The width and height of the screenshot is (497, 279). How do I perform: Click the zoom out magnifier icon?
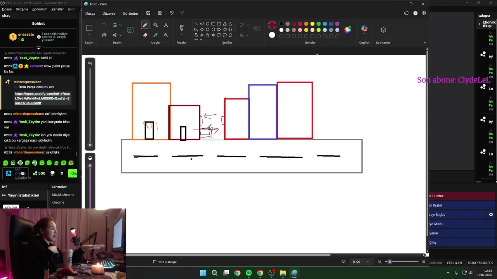point(380,262)
